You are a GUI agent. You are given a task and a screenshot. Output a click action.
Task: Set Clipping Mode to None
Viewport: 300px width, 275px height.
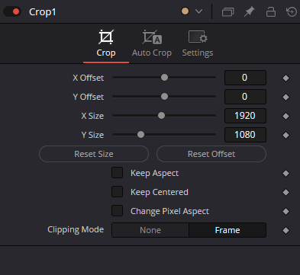[150, 230]
